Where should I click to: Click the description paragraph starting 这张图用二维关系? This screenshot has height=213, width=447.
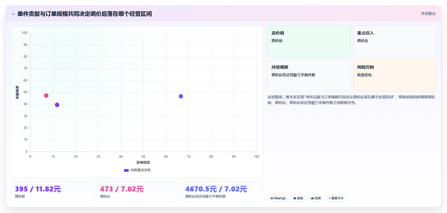click(x=351, y=100)
